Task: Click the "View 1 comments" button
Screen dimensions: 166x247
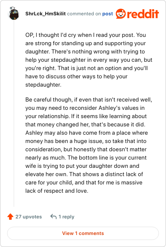Action: [83, 233]
